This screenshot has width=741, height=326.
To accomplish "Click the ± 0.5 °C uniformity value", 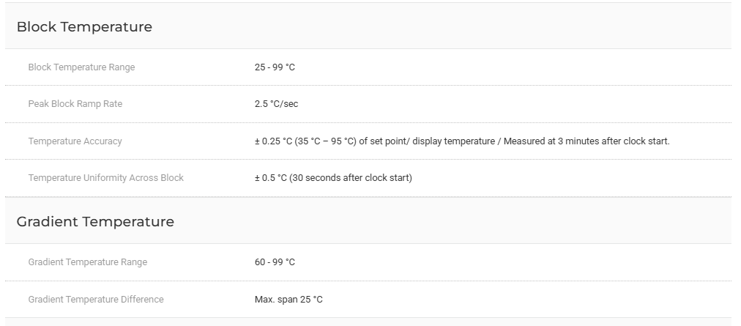I will pos(333,178).
